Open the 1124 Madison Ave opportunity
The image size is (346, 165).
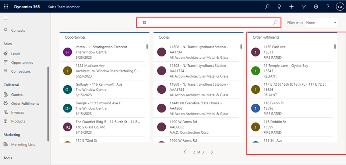click(102, 71)
